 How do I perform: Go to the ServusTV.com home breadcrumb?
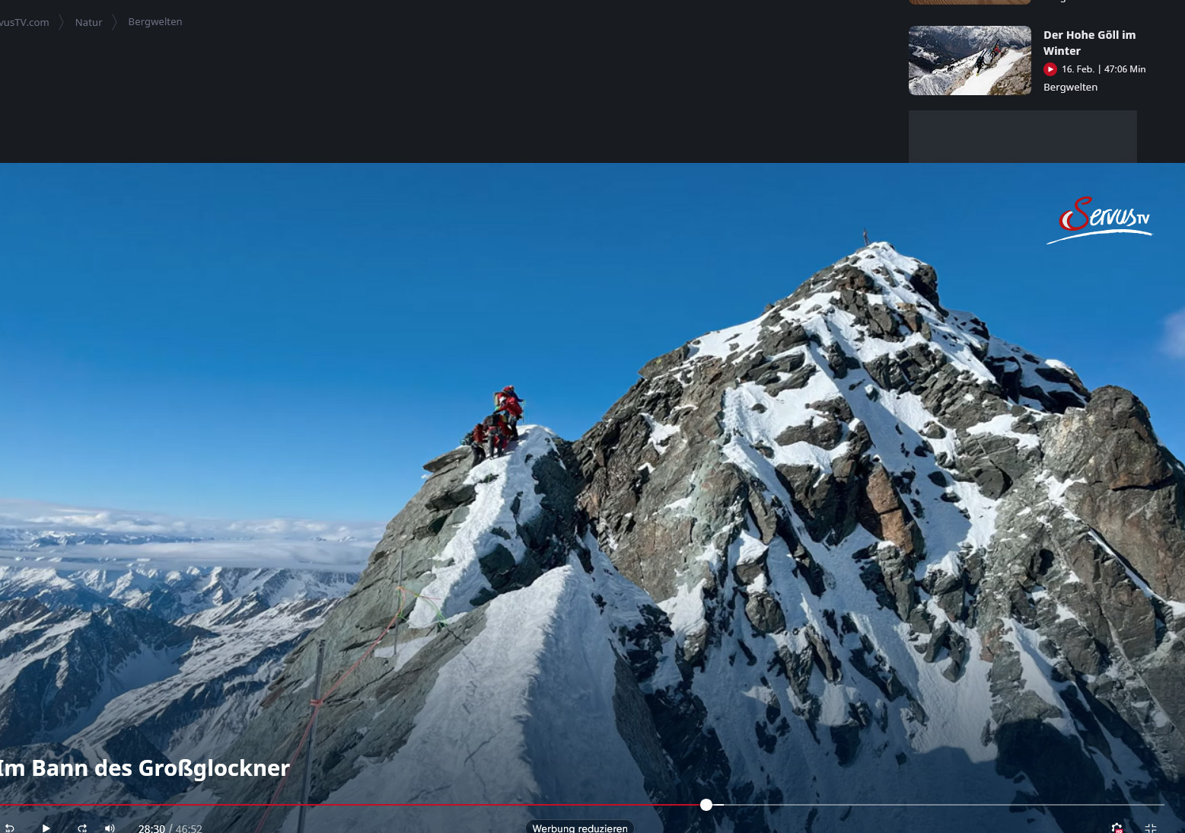[x=24, y=22]
